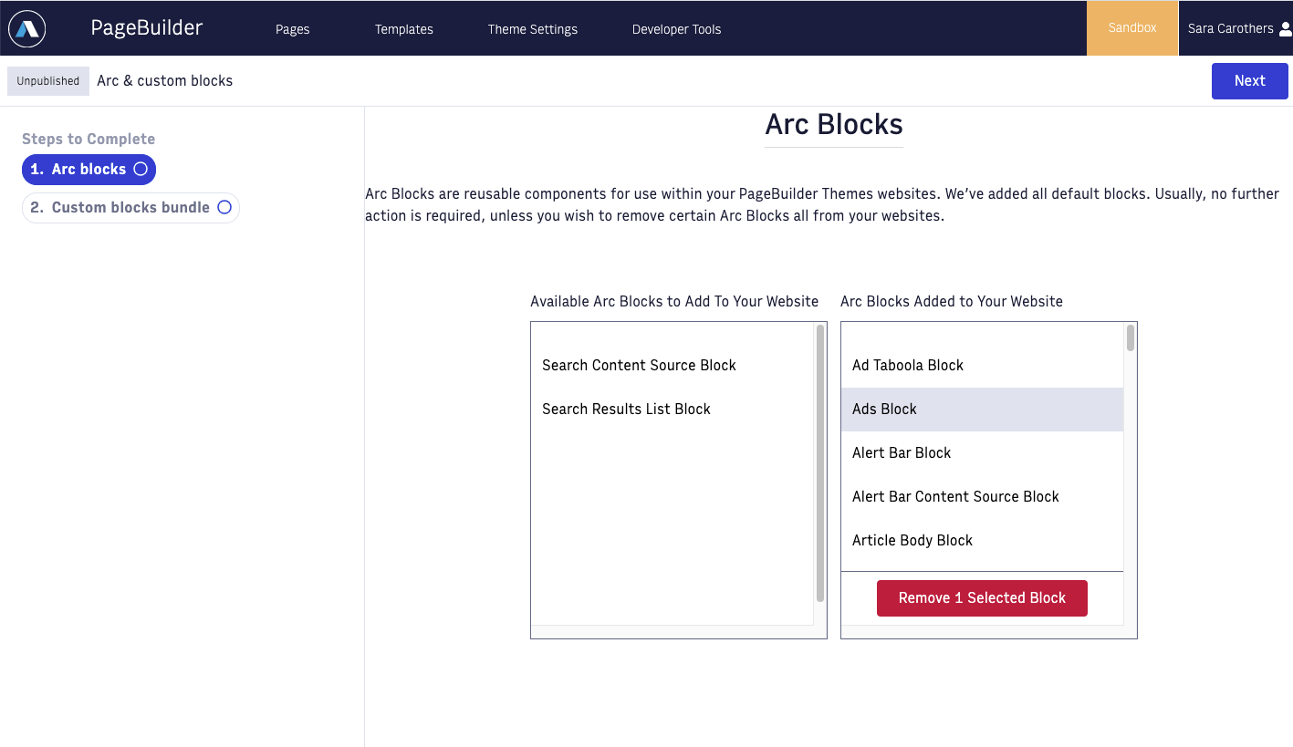Click the Arc & custom blocks page title
This screenshot has width=1293, height=747.
165,80
